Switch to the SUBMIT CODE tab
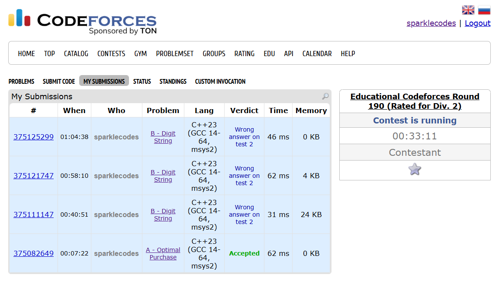Image resolution: width=499 pixels, height=287 pixels. point(59,81)
